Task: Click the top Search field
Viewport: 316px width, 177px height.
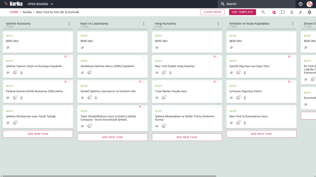Action: (x=256, y=4)
